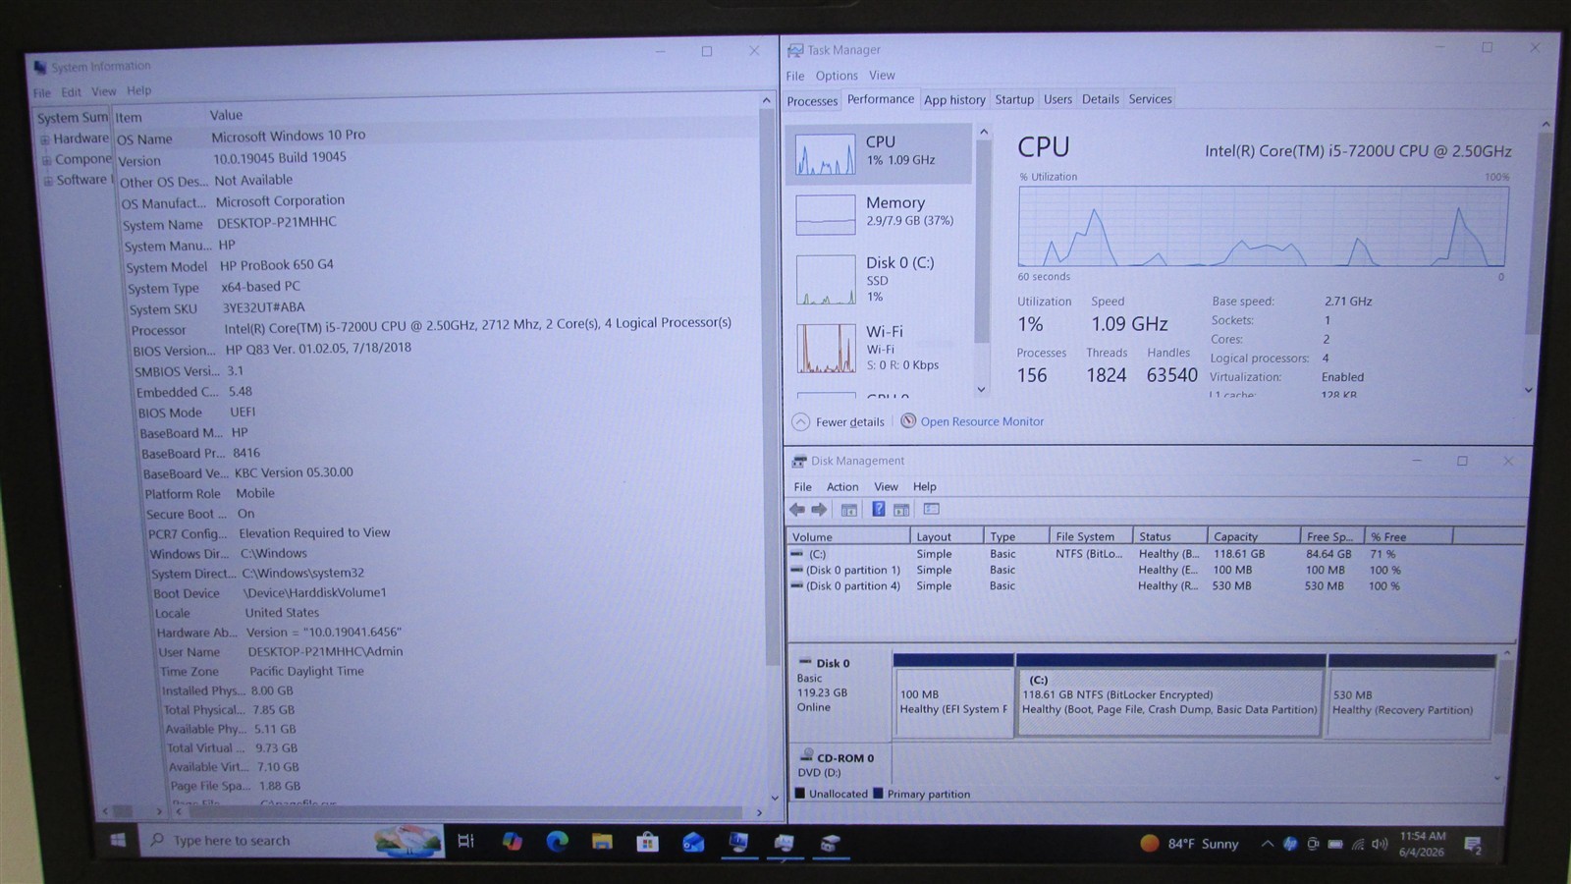
Task: Open Microsoft Store from the taskbar
Action: 647,843
